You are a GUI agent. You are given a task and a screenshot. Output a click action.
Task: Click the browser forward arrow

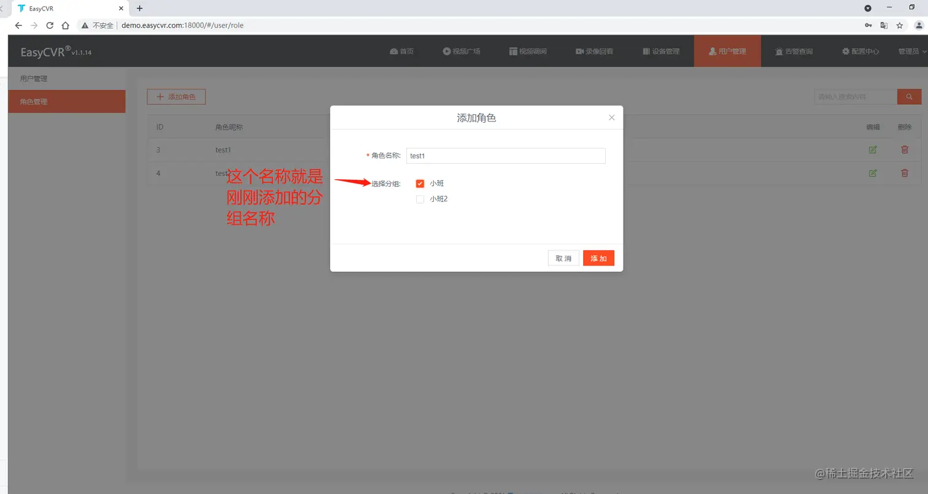(x=34, y=25)
